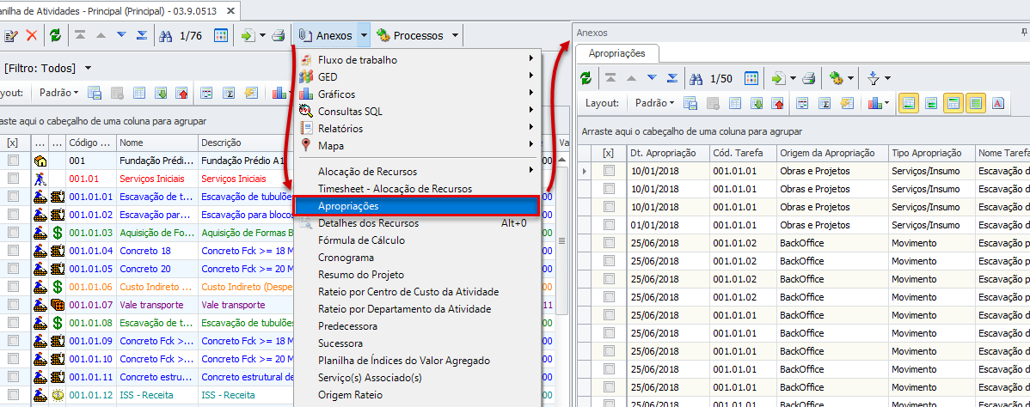Screen dimensions: 1030x407
Task: Click the Anexos toolbar button
Action: point(326,35)
